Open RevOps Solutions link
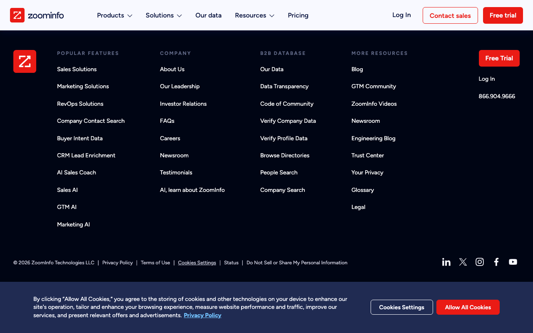 tap(80, 104)
